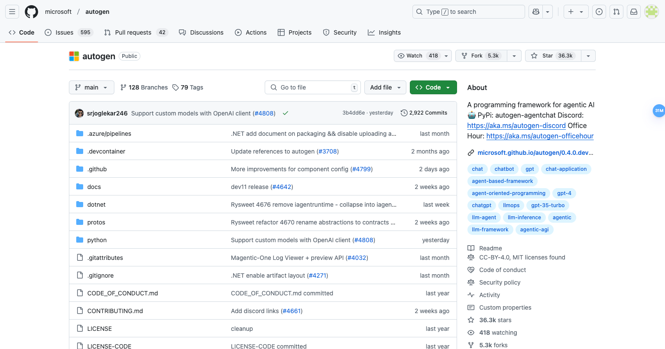This screenshot has height=349, width=665.
Task: Open the Watch notifications dropdown
Action: 423,56
